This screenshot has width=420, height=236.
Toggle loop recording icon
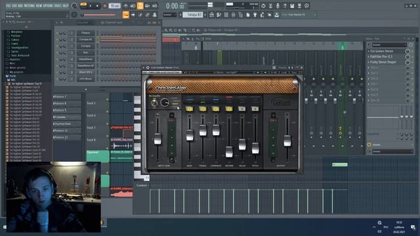155,6
